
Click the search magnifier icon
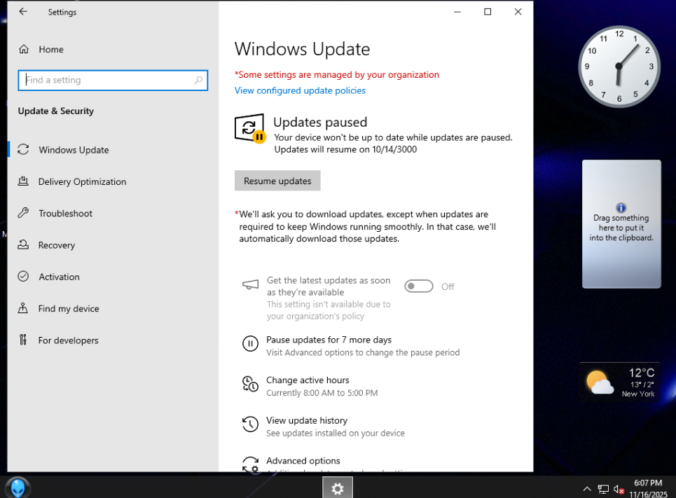point(198,81)
